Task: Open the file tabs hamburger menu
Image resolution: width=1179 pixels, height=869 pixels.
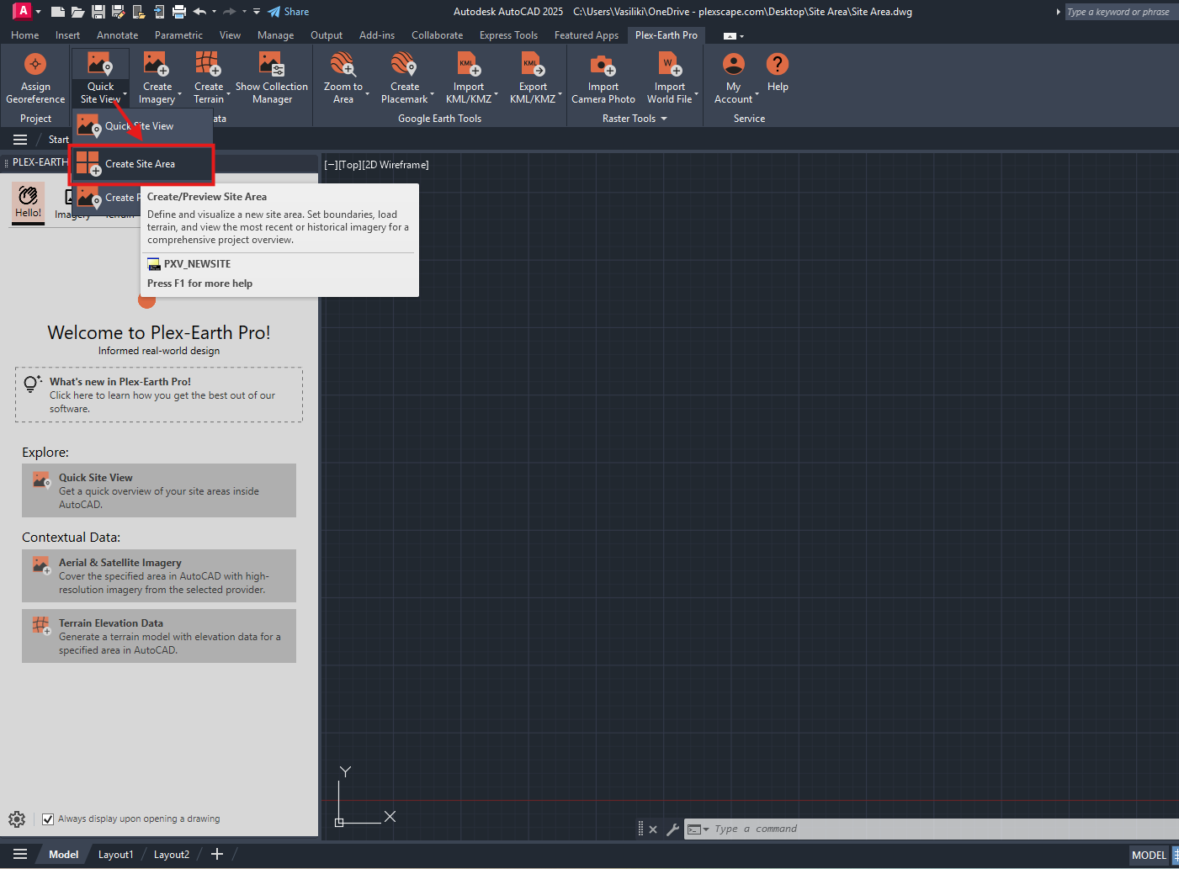Action: (20, 140)
